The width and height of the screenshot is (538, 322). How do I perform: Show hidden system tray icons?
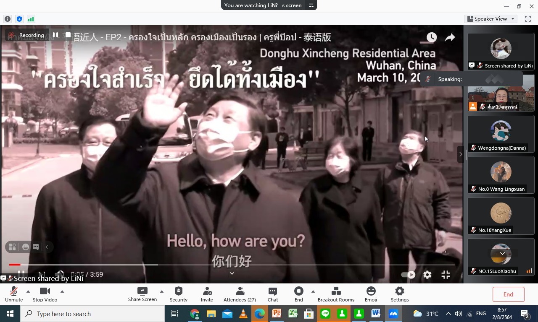coord(448,314)
